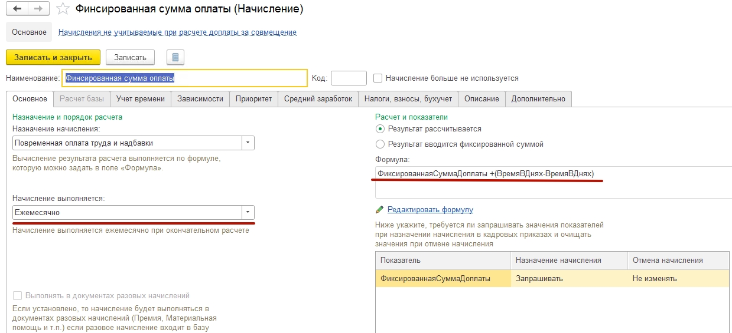Open 'Начисление выполняется' dropdown arrow
The height and width of the screenshot is (333, 732).
tap(248, 212)
